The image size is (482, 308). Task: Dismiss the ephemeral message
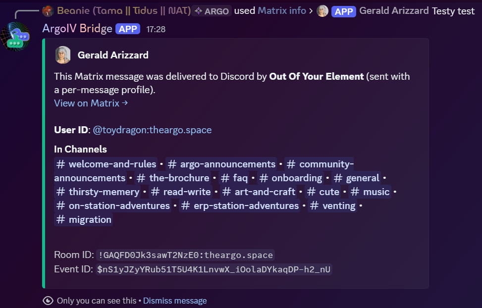coord(175,301)
